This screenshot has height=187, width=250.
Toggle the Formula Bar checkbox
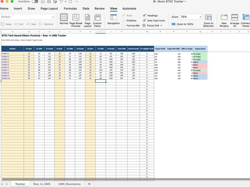(124, 25)
